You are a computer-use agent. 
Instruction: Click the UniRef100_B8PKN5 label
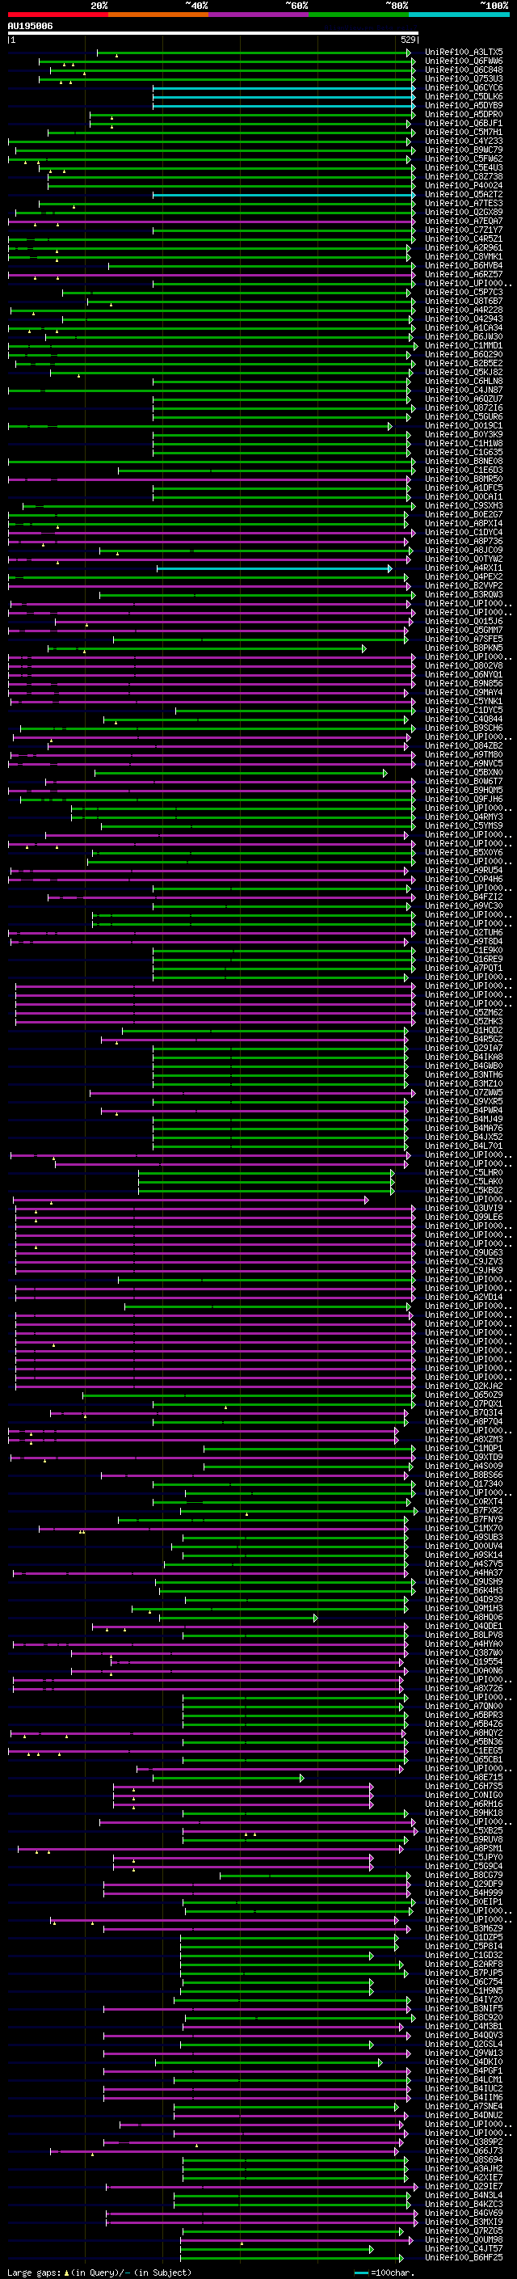coord(464,648)
